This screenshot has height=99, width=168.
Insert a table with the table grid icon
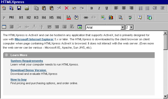(4, 27)
